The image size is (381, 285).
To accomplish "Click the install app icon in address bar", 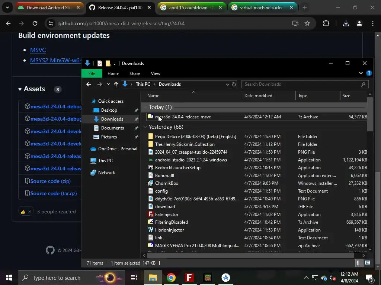I will click(x=295, y=23).
